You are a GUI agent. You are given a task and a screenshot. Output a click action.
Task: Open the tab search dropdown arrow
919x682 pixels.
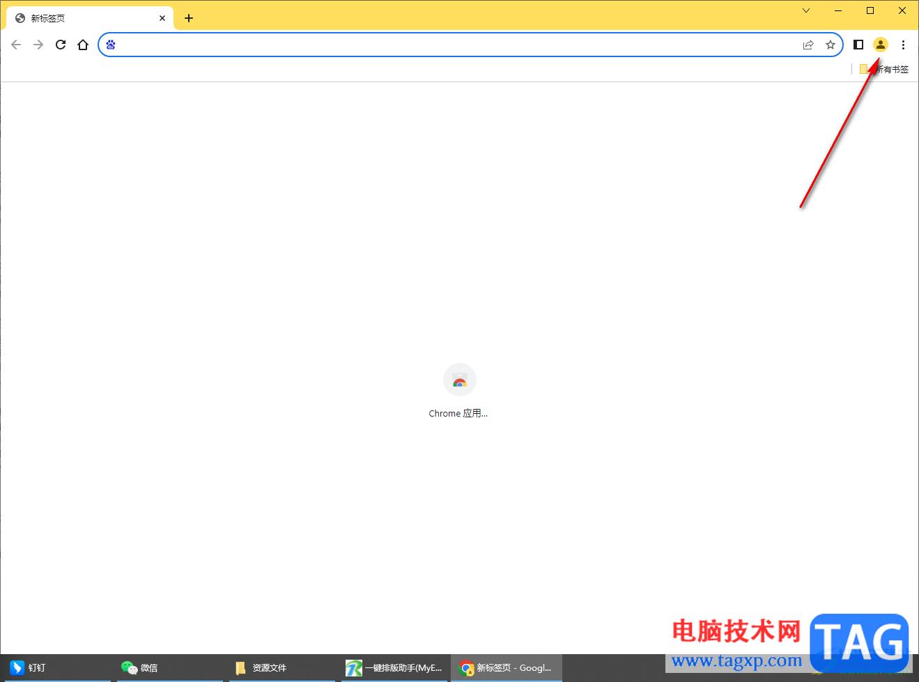805,10
